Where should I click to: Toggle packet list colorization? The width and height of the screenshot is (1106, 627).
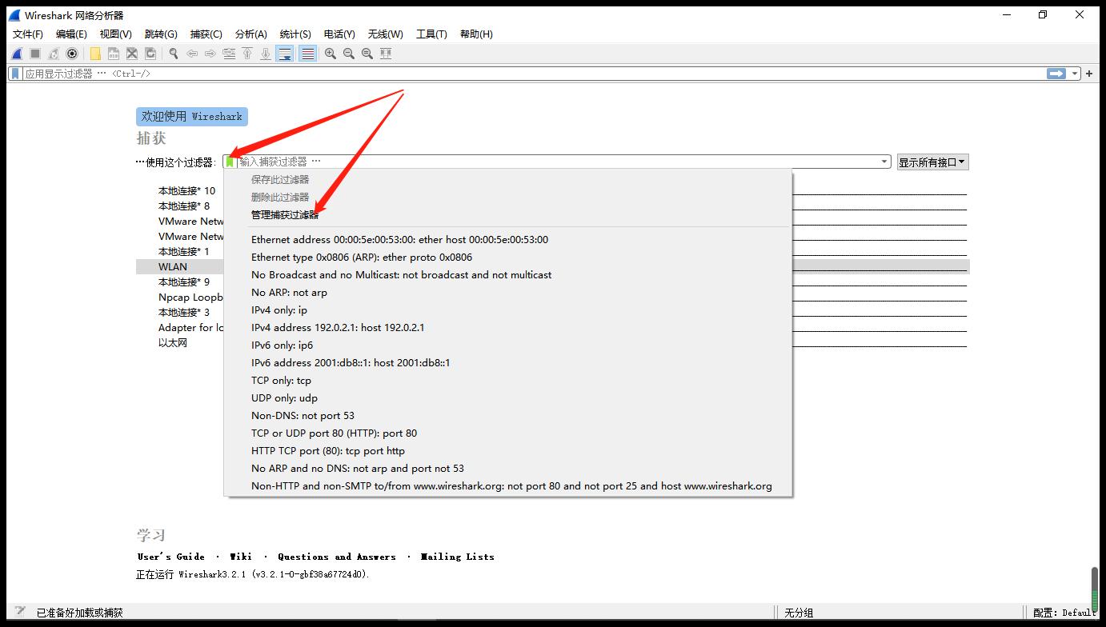tap(307, 54)
